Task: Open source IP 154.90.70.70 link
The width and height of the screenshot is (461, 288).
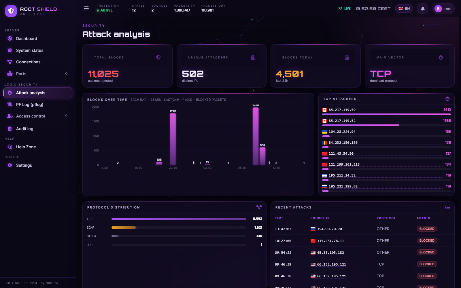Action: (x=329, y=229)
